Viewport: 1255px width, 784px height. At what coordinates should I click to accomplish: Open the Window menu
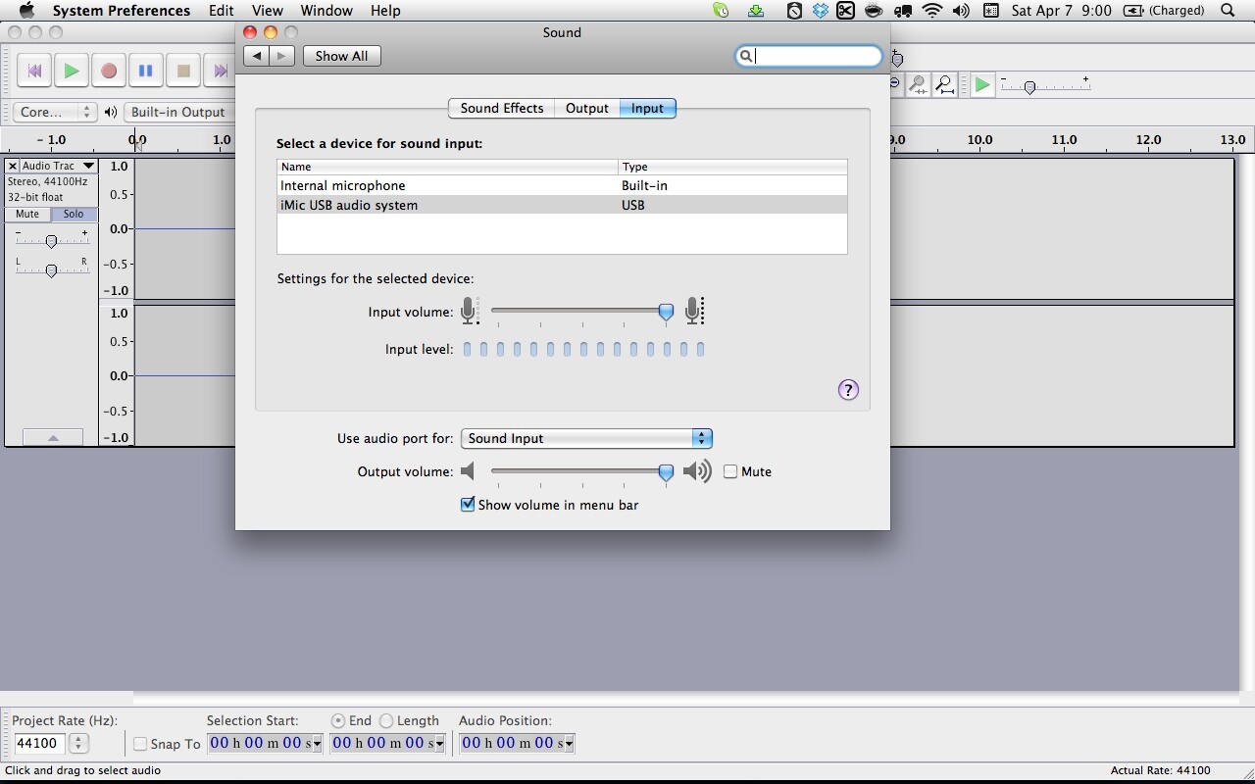(x=326, y=11)
